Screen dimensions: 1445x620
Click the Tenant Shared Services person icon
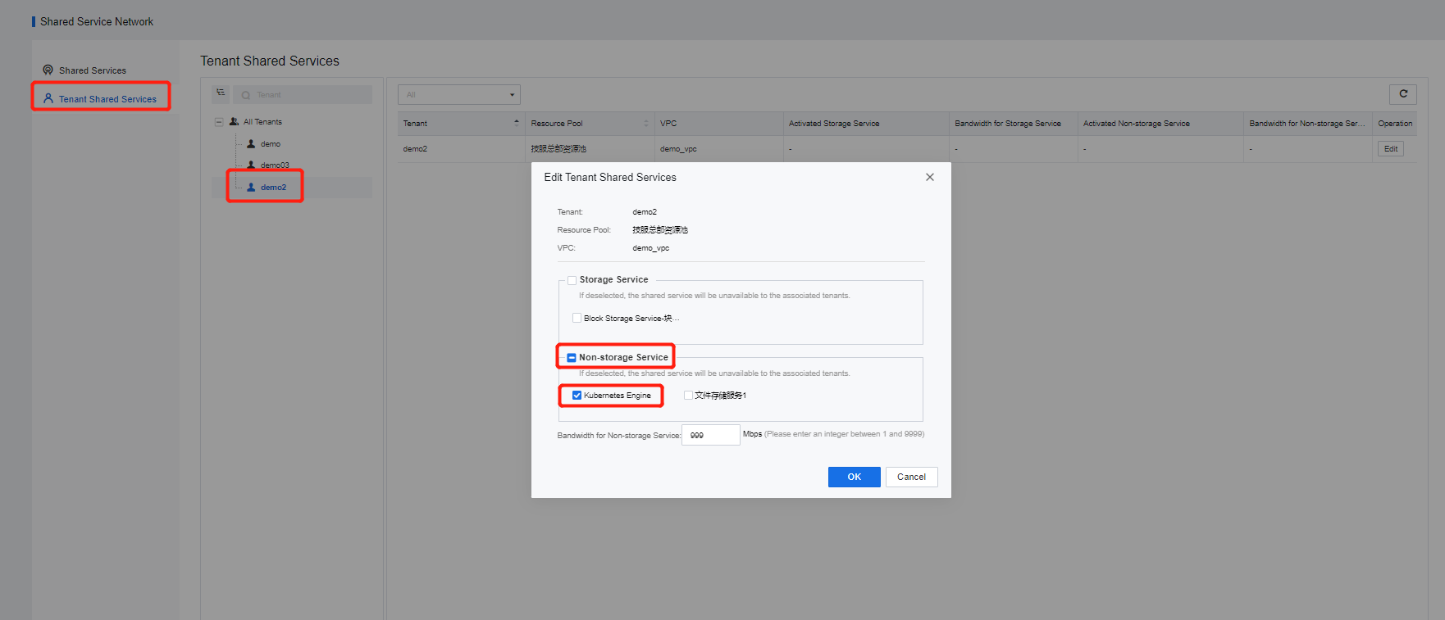pos(48,98)
